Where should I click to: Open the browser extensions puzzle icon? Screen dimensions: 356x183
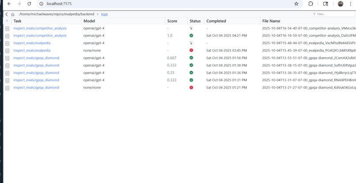click(311, 4)
